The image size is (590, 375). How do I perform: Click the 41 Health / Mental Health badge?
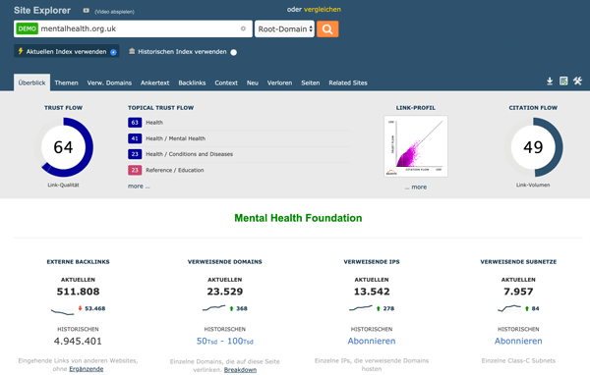click(135, 138)
